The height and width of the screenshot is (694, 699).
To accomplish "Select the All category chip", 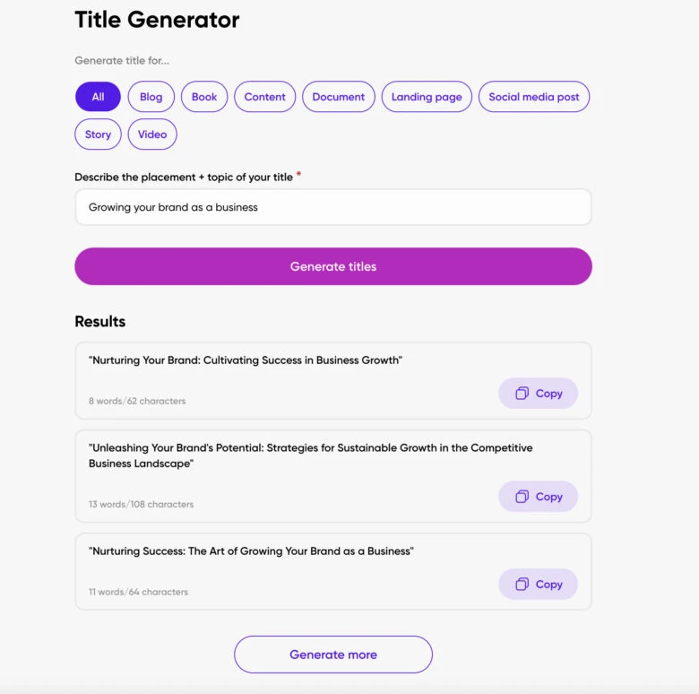I will click(98, 97).
